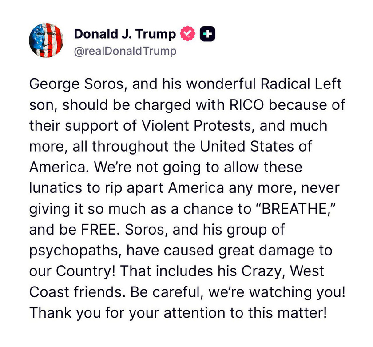
Task: Click the dark plus badge icon
Action: pyautogui.click(x=207, y=34)
